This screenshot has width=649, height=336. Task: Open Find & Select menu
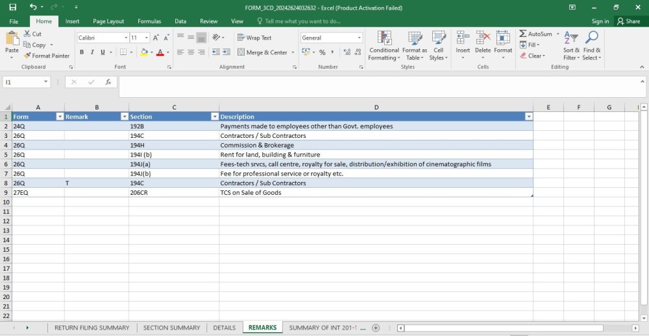[x=591, y=45]
